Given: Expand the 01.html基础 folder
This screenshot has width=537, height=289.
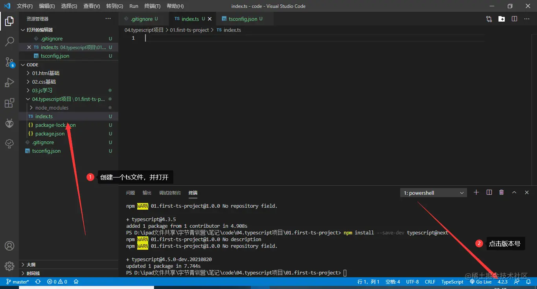Looking at the screenshot, I should [x=69, y=73].
